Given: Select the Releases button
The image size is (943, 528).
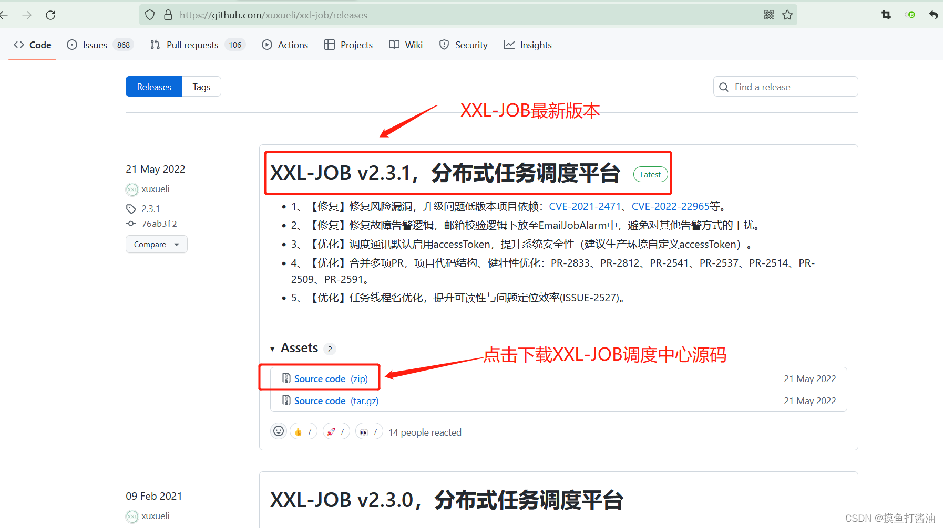Looking at the screenshot, I should click(154, 87).
